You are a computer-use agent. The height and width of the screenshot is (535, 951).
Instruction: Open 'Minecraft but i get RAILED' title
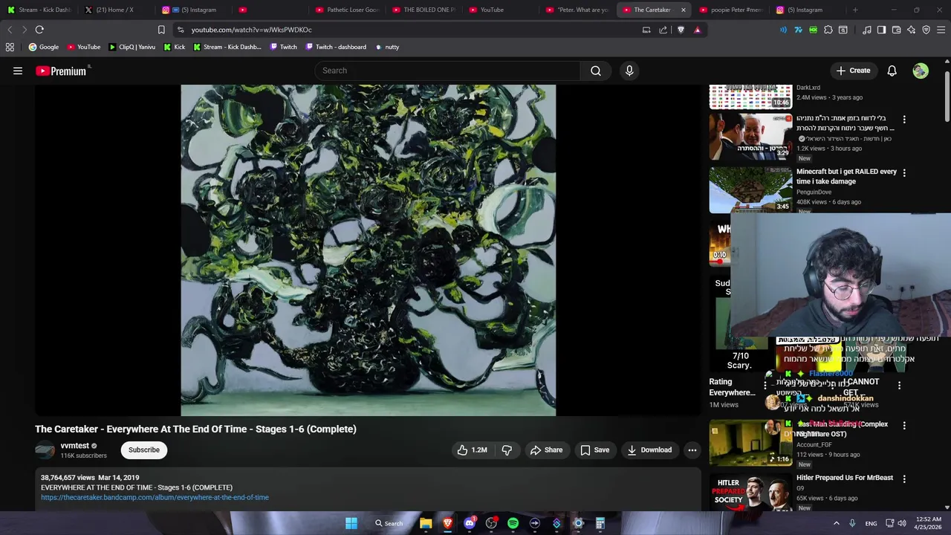tap(846, 176)
